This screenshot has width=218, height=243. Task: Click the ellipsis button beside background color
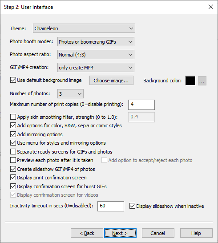(202, 81)
